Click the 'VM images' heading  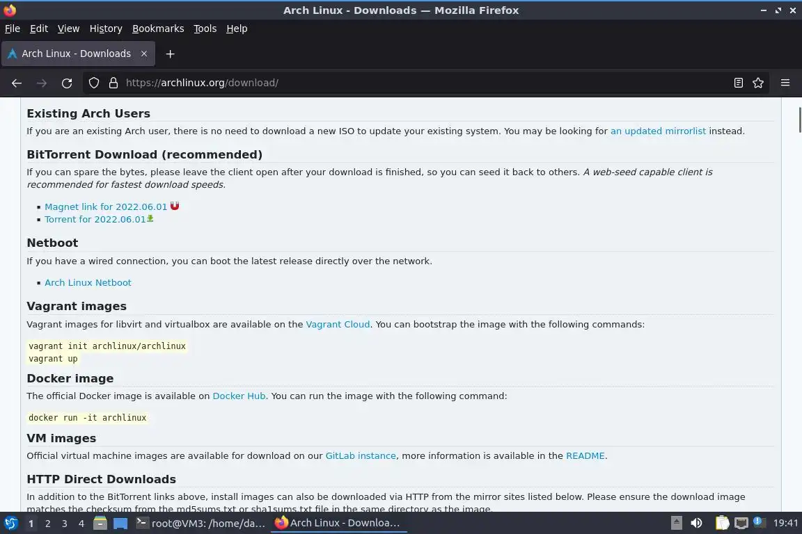pyautogui.click(x=61, y=439)
